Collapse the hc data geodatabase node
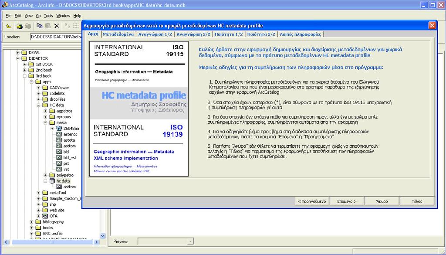This screenshot has width=446, height=255. tap(45, 181)
